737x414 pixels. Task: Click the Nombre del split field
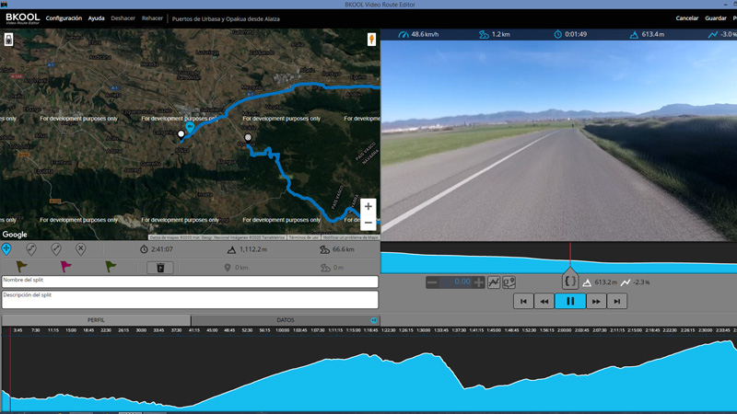click(x=190, y=282)
